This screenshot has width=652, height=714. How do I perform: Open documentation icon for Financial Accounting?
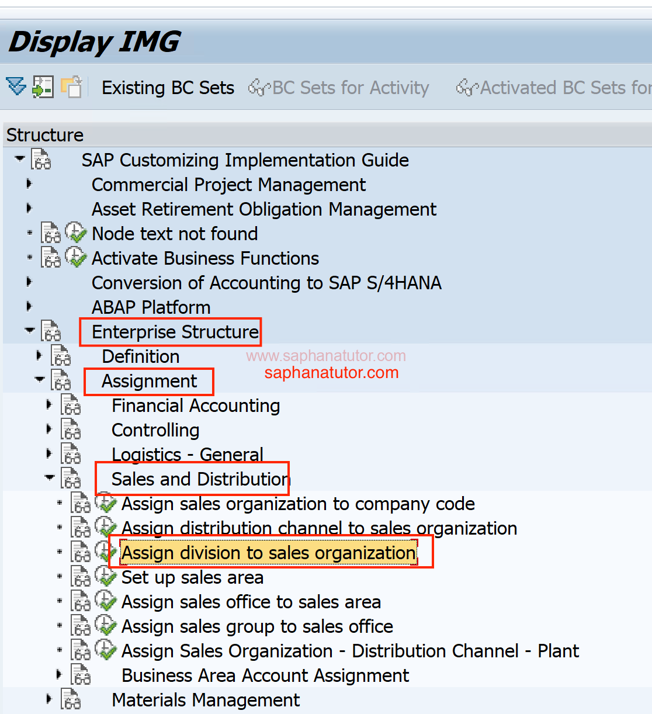(71, 404)
